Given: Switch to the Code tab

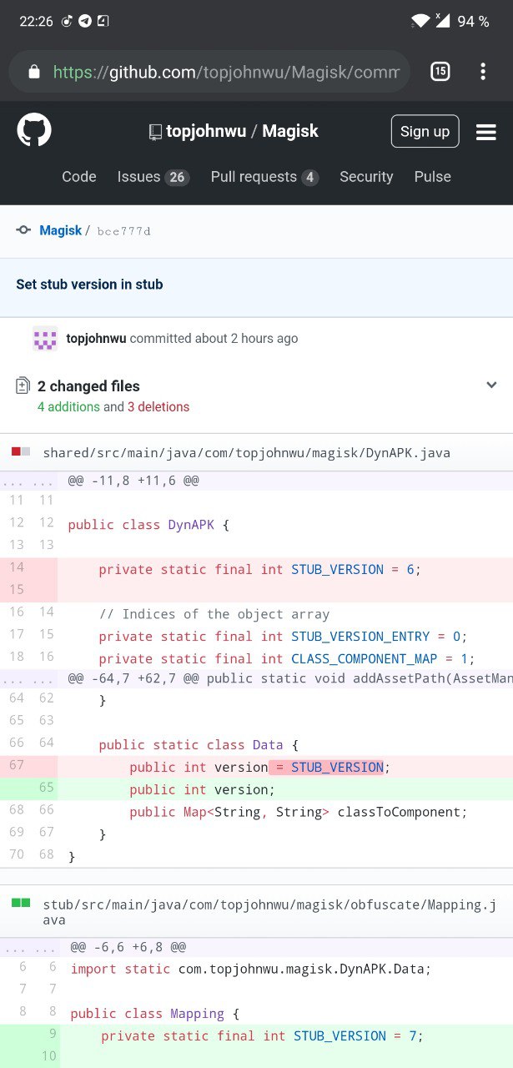Looking at the screenshot, I should pyautogui.click(x=79, y=177).
